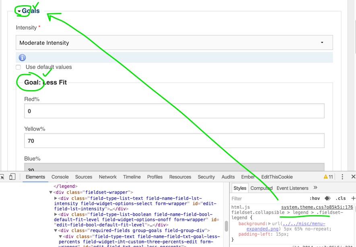The width and height of the screenshot is (356, 247).
Task: Toggle the :hov element state option
Action: coord(315,198)
